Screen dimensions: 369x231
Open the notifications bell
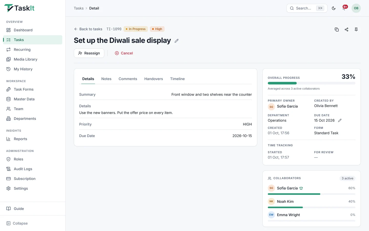344,8
